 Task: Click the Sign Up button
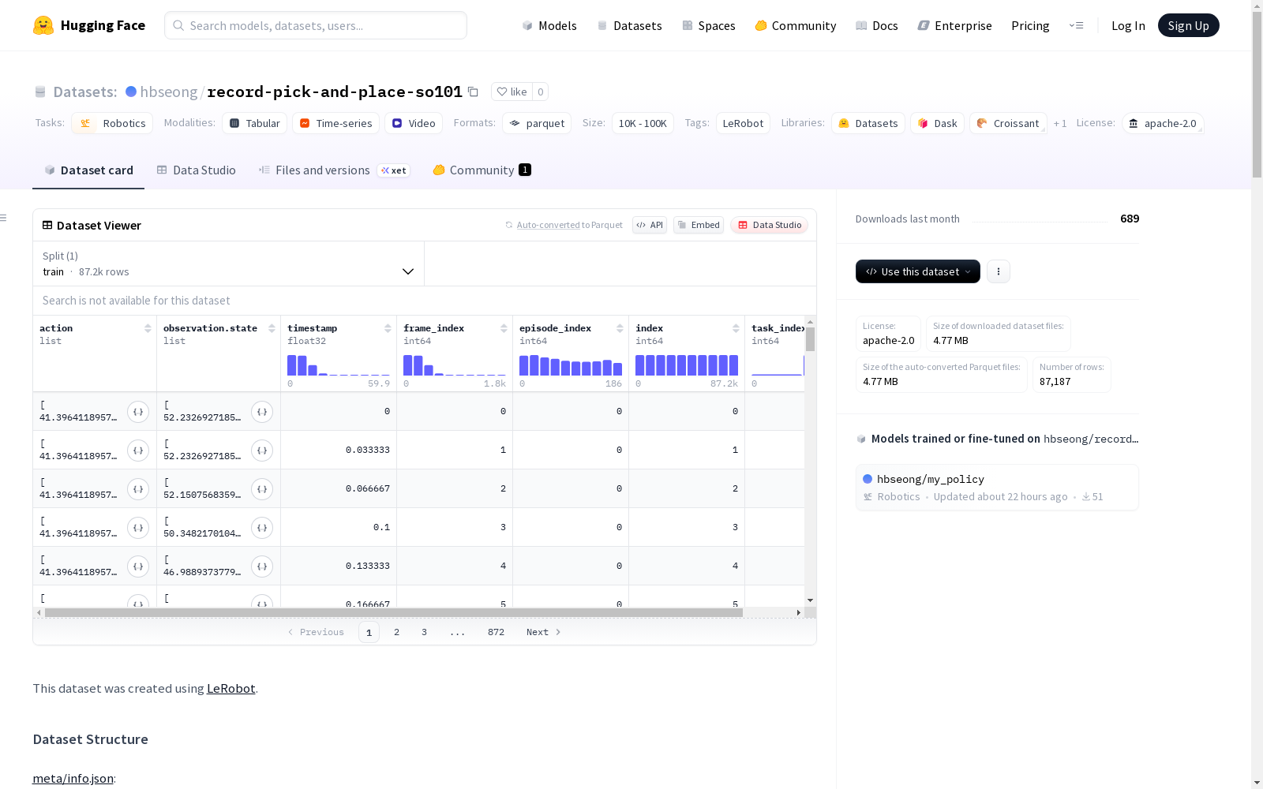pyautogui.click(x=1188, y=25)
